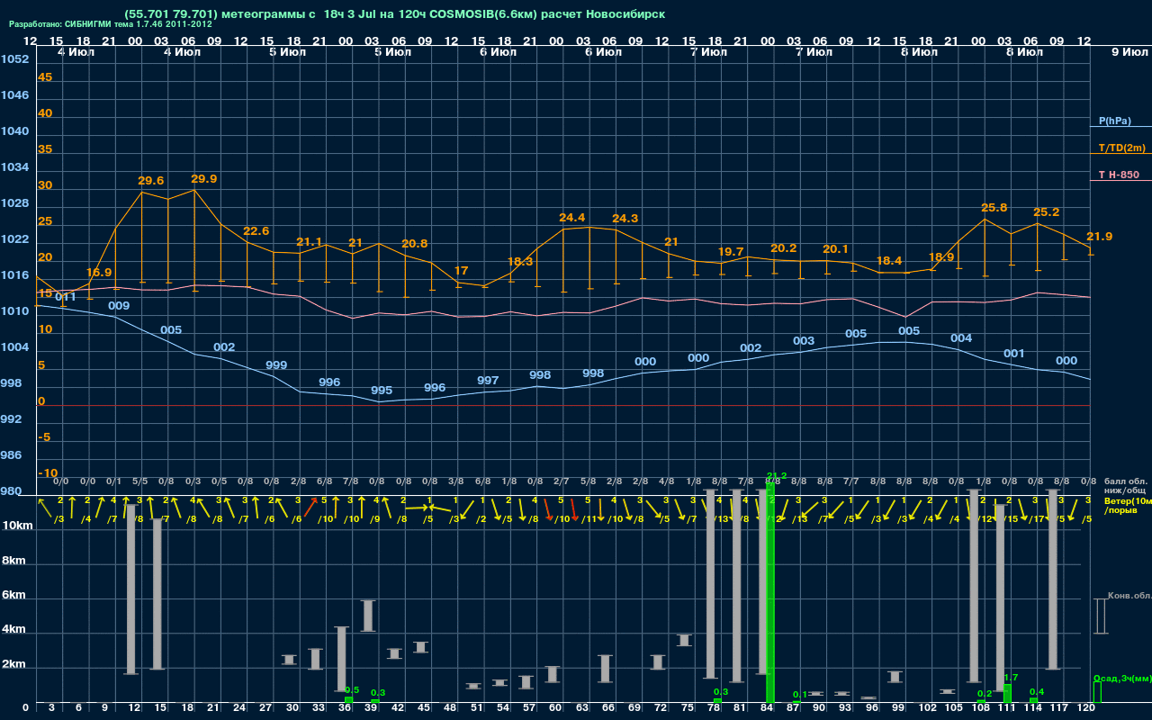1152x720 pixels.
Task: Click the 0.1 precipitation value
Action: point(800,695)
